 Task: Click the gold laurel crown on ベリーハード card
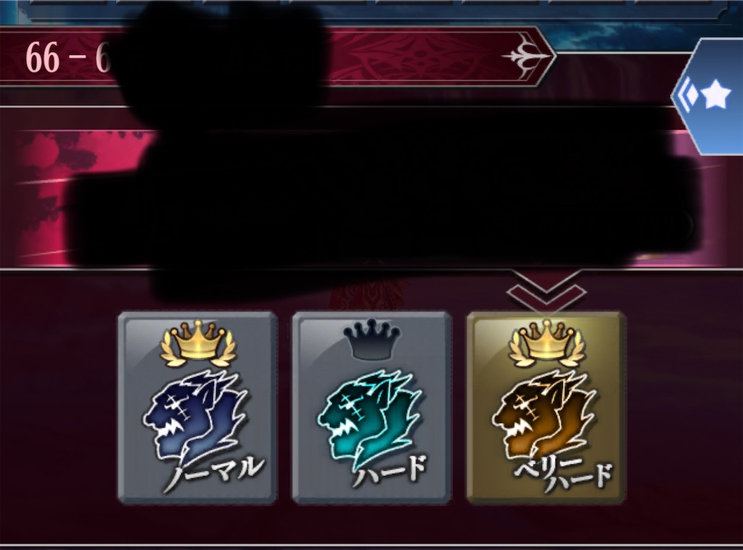click(546, 343)
